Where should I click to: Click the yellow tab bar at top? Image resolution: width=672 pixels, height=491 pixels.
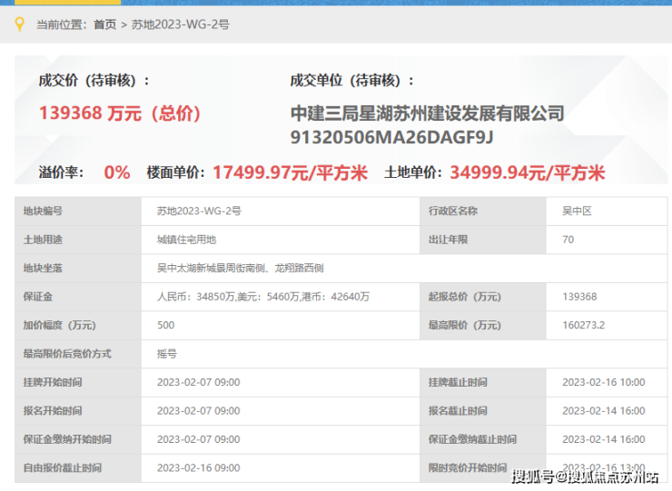(68, 2)
